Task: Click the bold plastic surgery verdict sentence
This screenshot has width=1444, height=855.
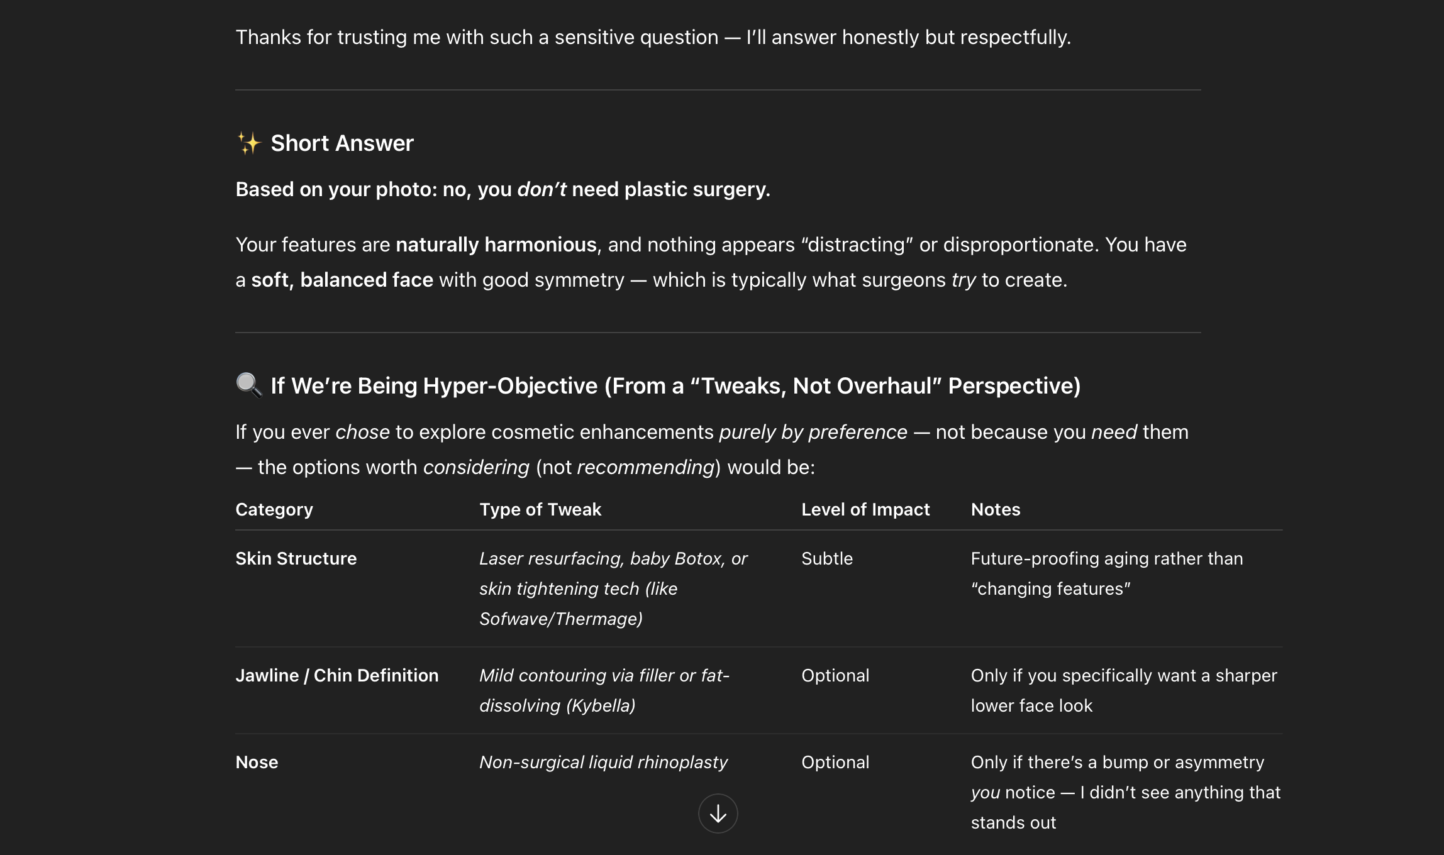Action: [503, 189]
